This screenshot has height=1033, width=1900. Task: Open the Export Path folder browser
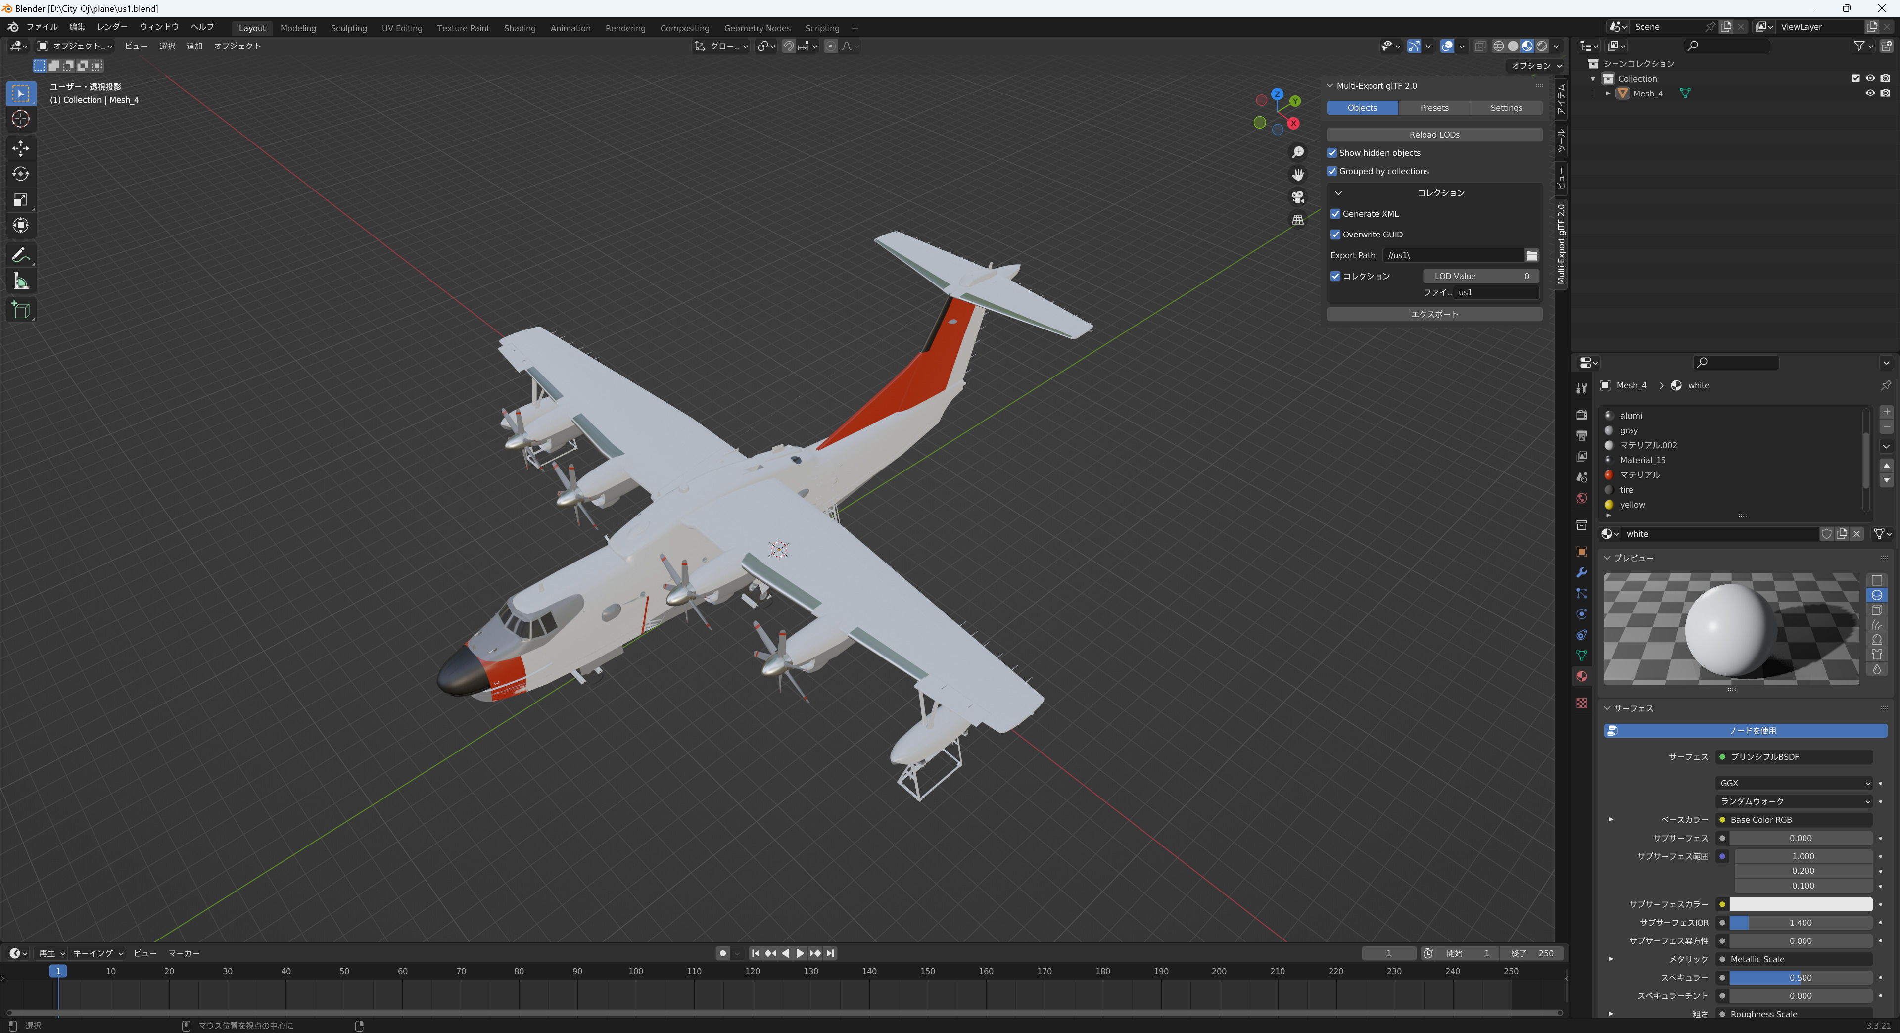pos(1532,255)
